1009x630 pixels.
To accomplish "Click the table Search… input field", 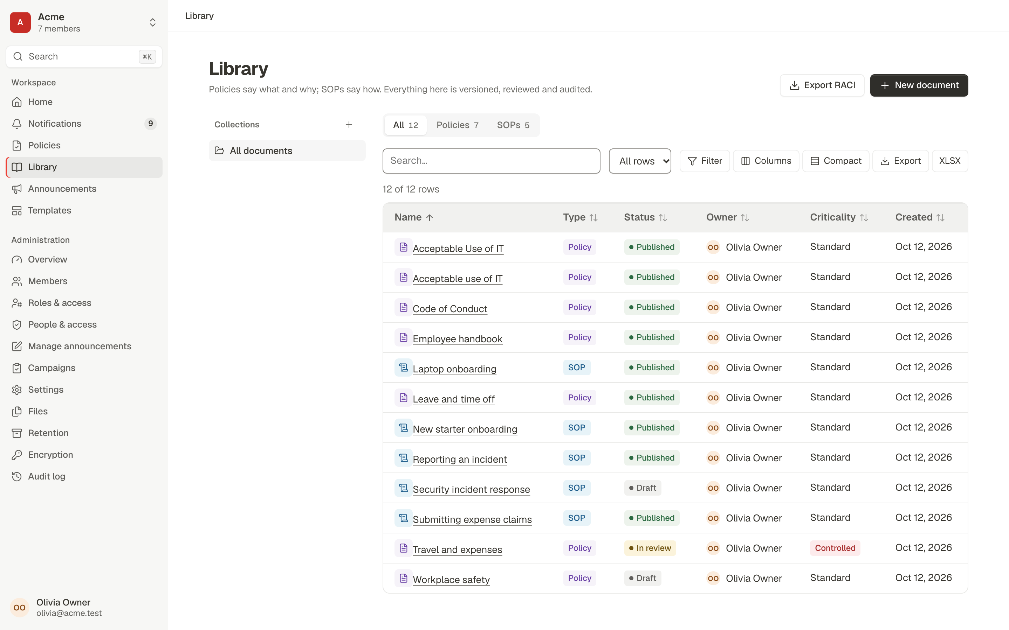I will [491, 161].
